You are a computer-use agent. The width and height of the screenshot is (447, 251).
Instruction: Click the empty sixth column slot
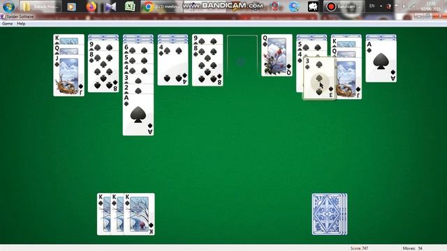242,56
